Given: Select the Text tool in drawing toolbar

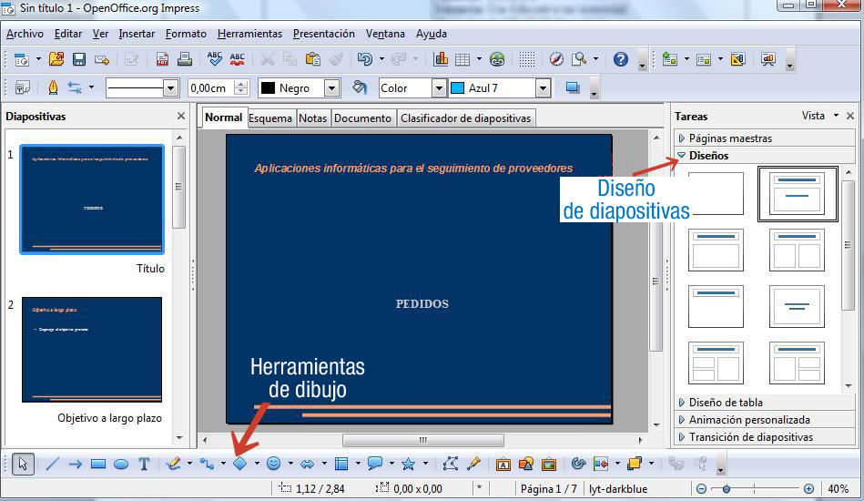Looking at the screenshot, I should [x=144, y=464].
